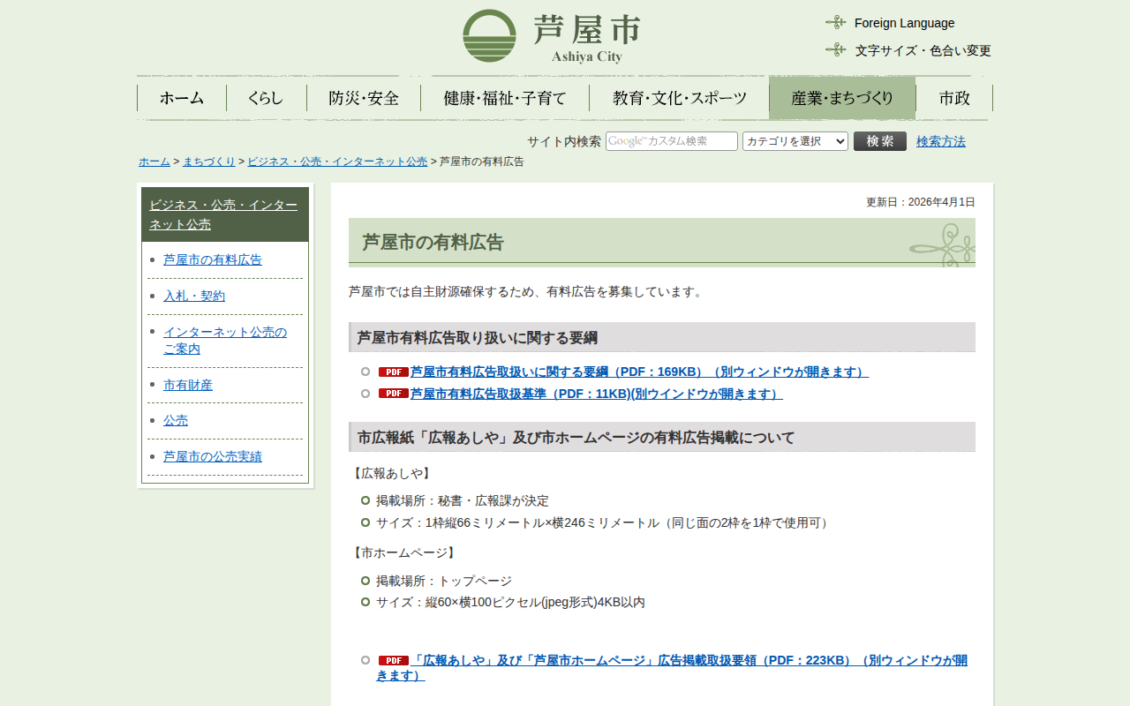
Task: Click PDF icon for 有料広告取扱基準
Action: point(393,394)
